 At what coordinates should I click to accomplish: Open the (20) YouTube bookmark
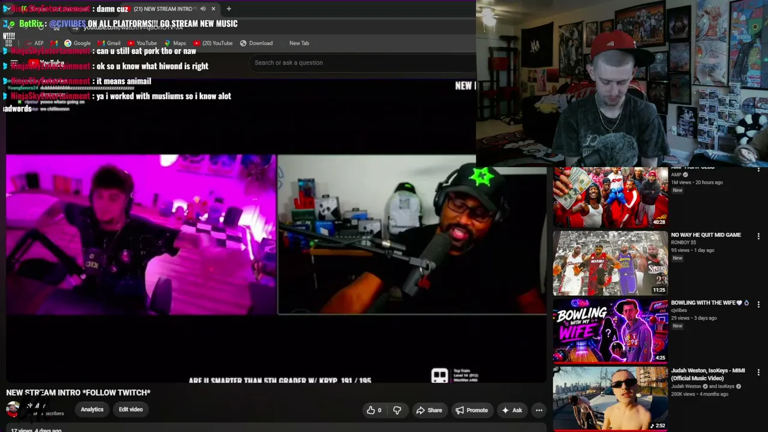[213, 43]
